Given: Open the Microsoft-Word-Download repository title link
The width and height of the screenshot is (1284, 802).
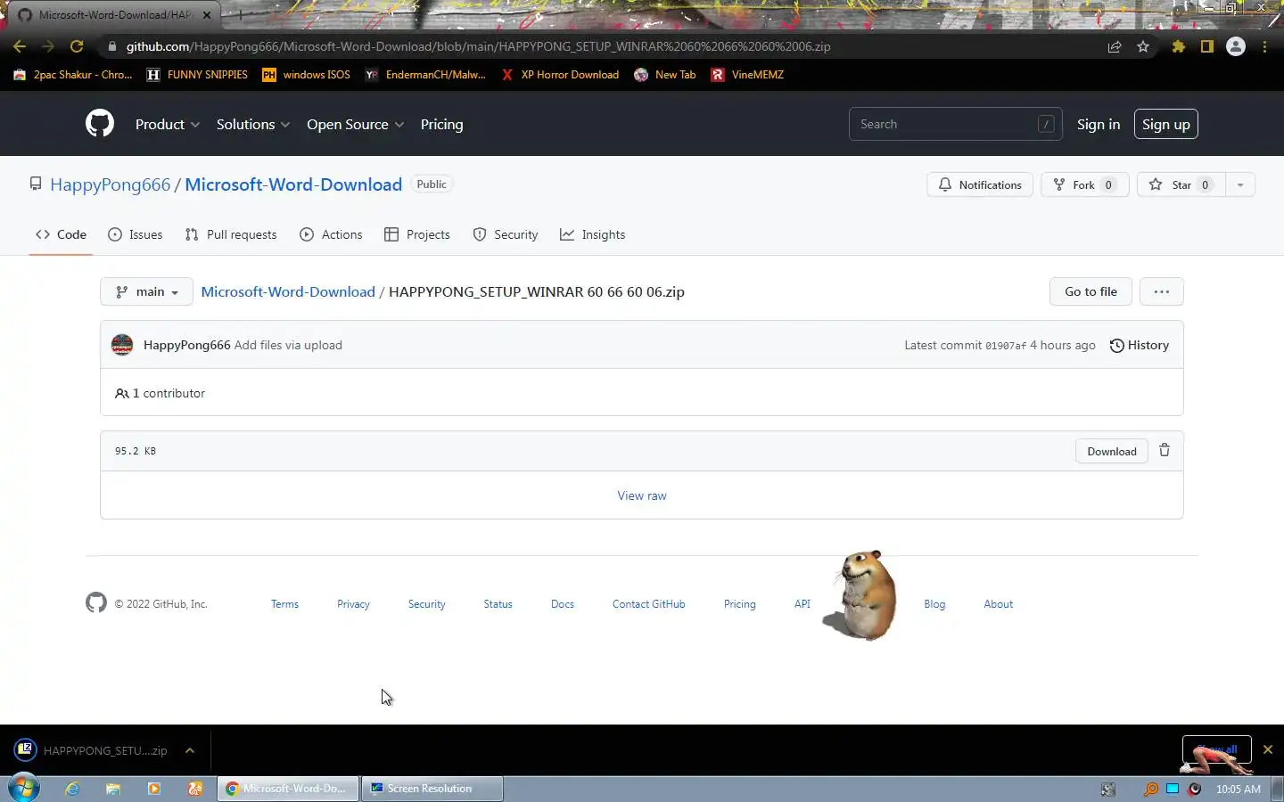Looking at the screenshot, I should 293,184.
